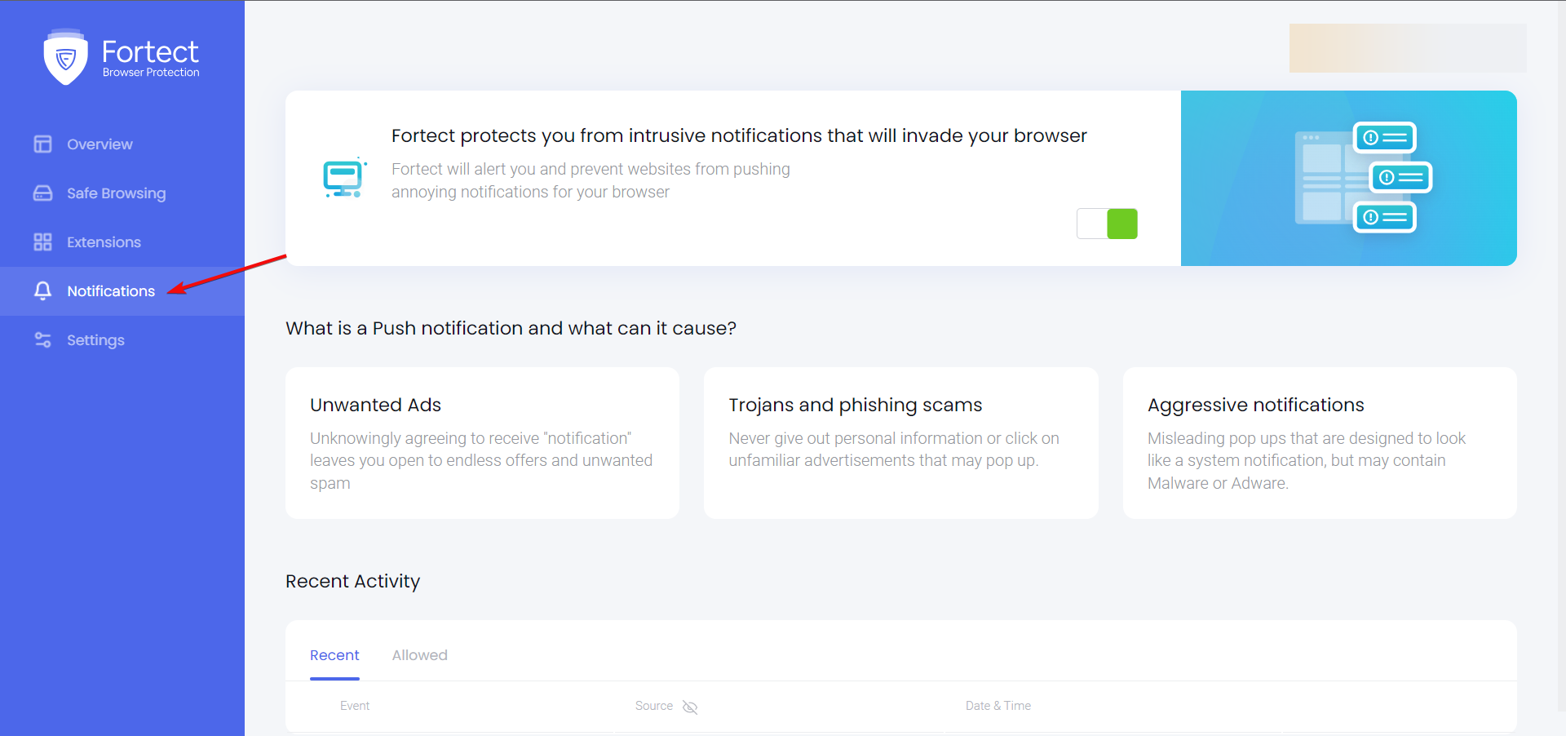Turn off the notification protection switch

point(1107,224)
